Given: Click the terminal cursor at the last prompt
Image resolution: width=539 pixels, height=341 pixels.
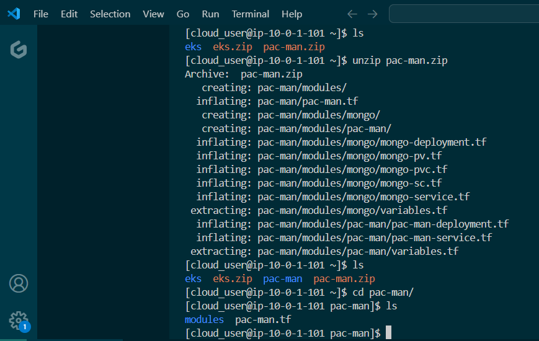Looking at the screenshot, I should [388, 333].
